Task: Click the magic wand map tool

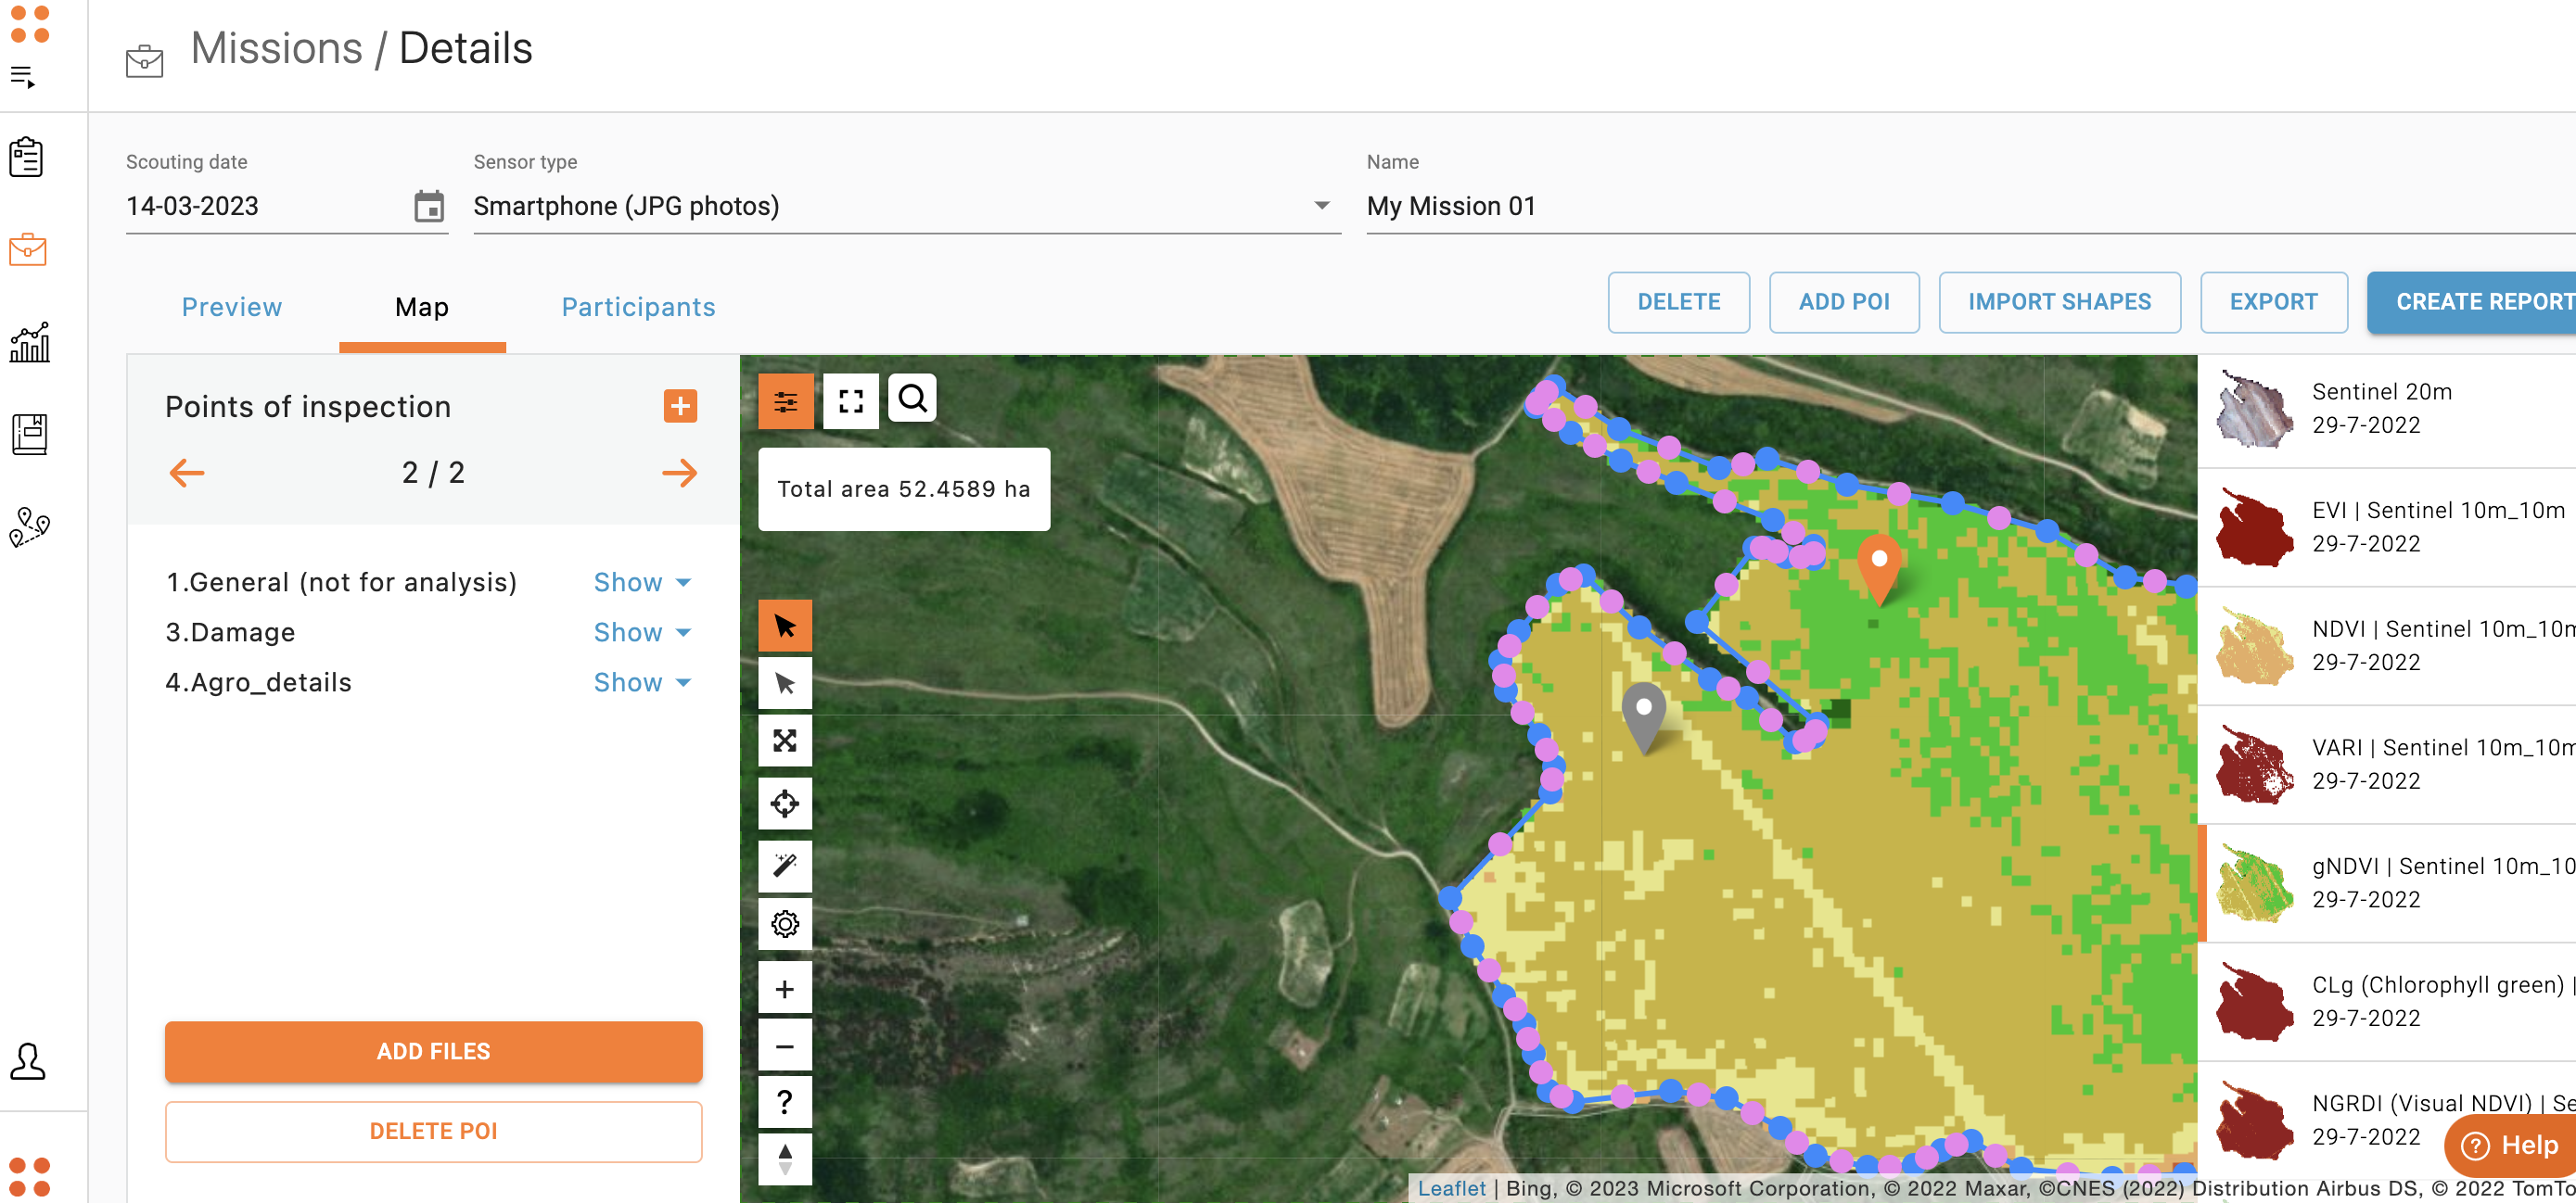Action: pyautogui.click(x=785, y=866)
